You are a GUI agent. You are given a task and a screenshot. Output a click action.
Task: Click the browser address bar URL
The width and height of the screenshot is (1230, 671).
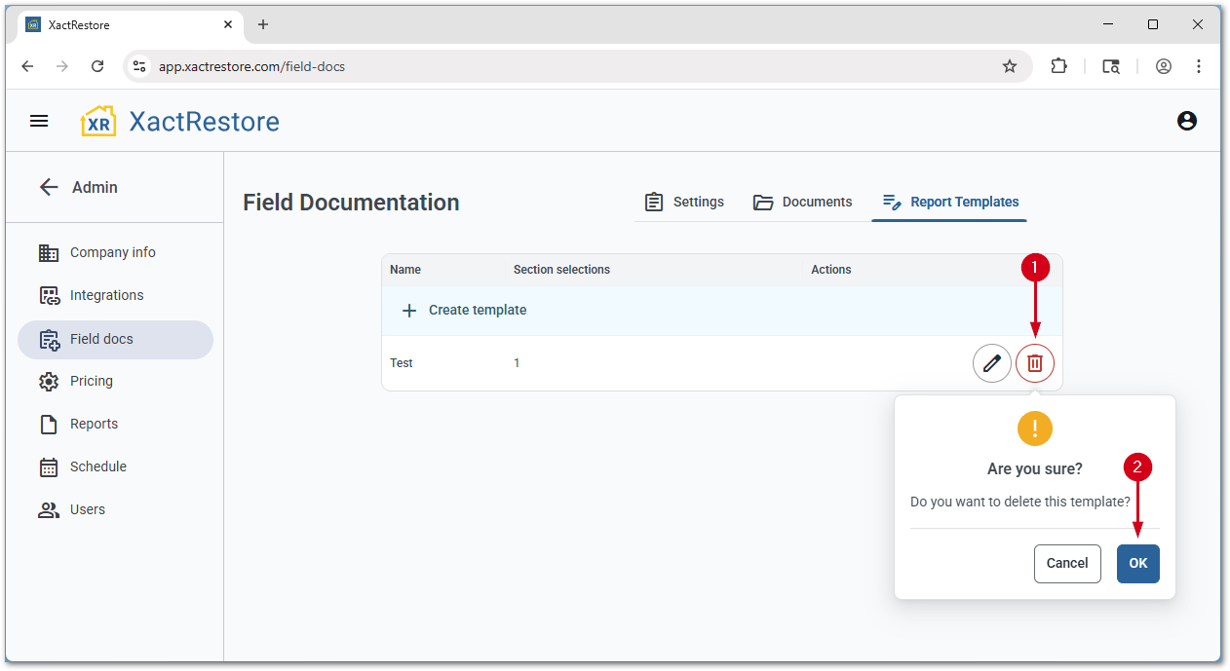point(251,67)
